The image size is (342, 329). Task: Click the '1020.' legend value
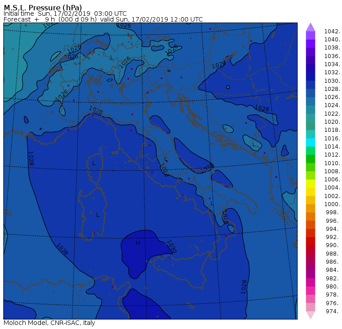tap(332, 122)
